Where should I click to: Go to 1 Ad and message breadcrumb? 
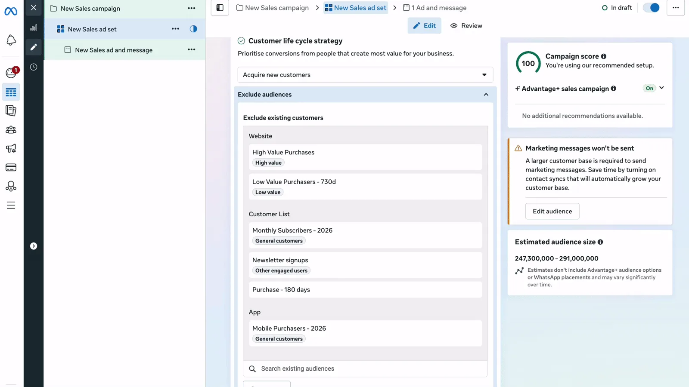coord(435,8)
